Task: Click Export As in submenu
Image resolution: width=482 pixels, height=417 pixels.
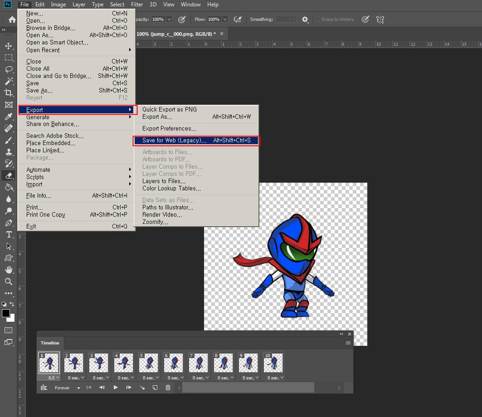Action: pyautogui.click(x=196, y=117)
